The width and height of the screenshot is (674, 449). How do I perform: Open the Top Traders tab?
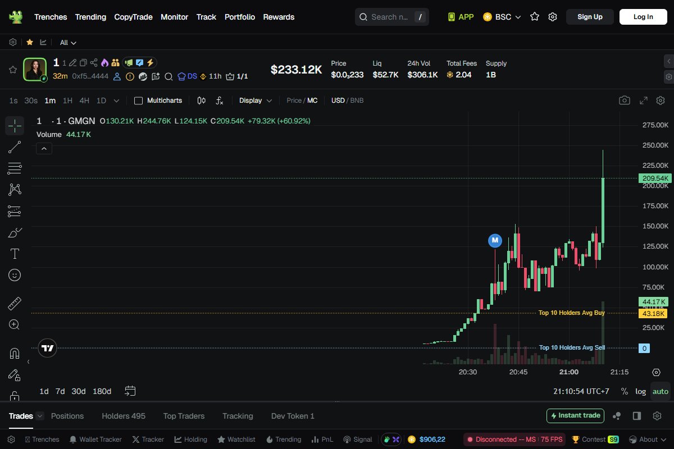[184, 416]
